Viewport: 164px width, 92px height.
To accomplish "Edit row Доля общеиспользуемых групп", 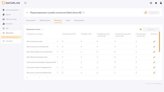I will (x=154, y=57).
